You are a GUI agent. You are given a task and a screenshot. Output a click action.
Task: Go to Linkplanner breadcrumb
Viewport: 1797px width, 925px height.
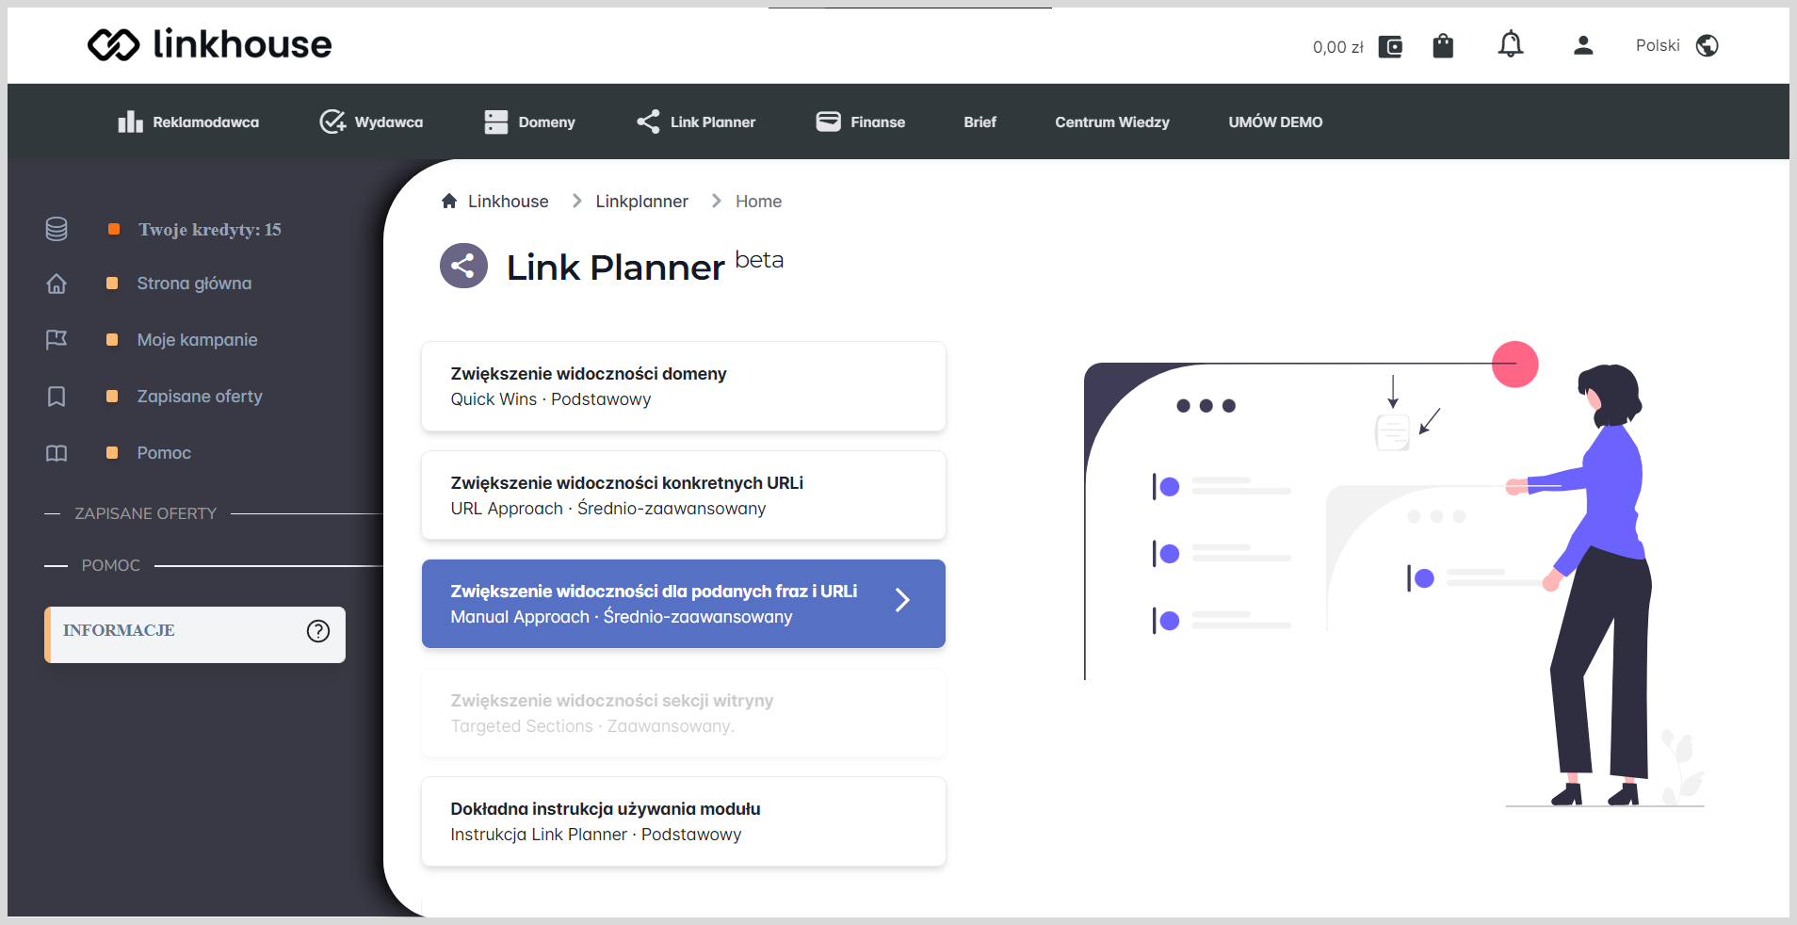click(641, 202)
